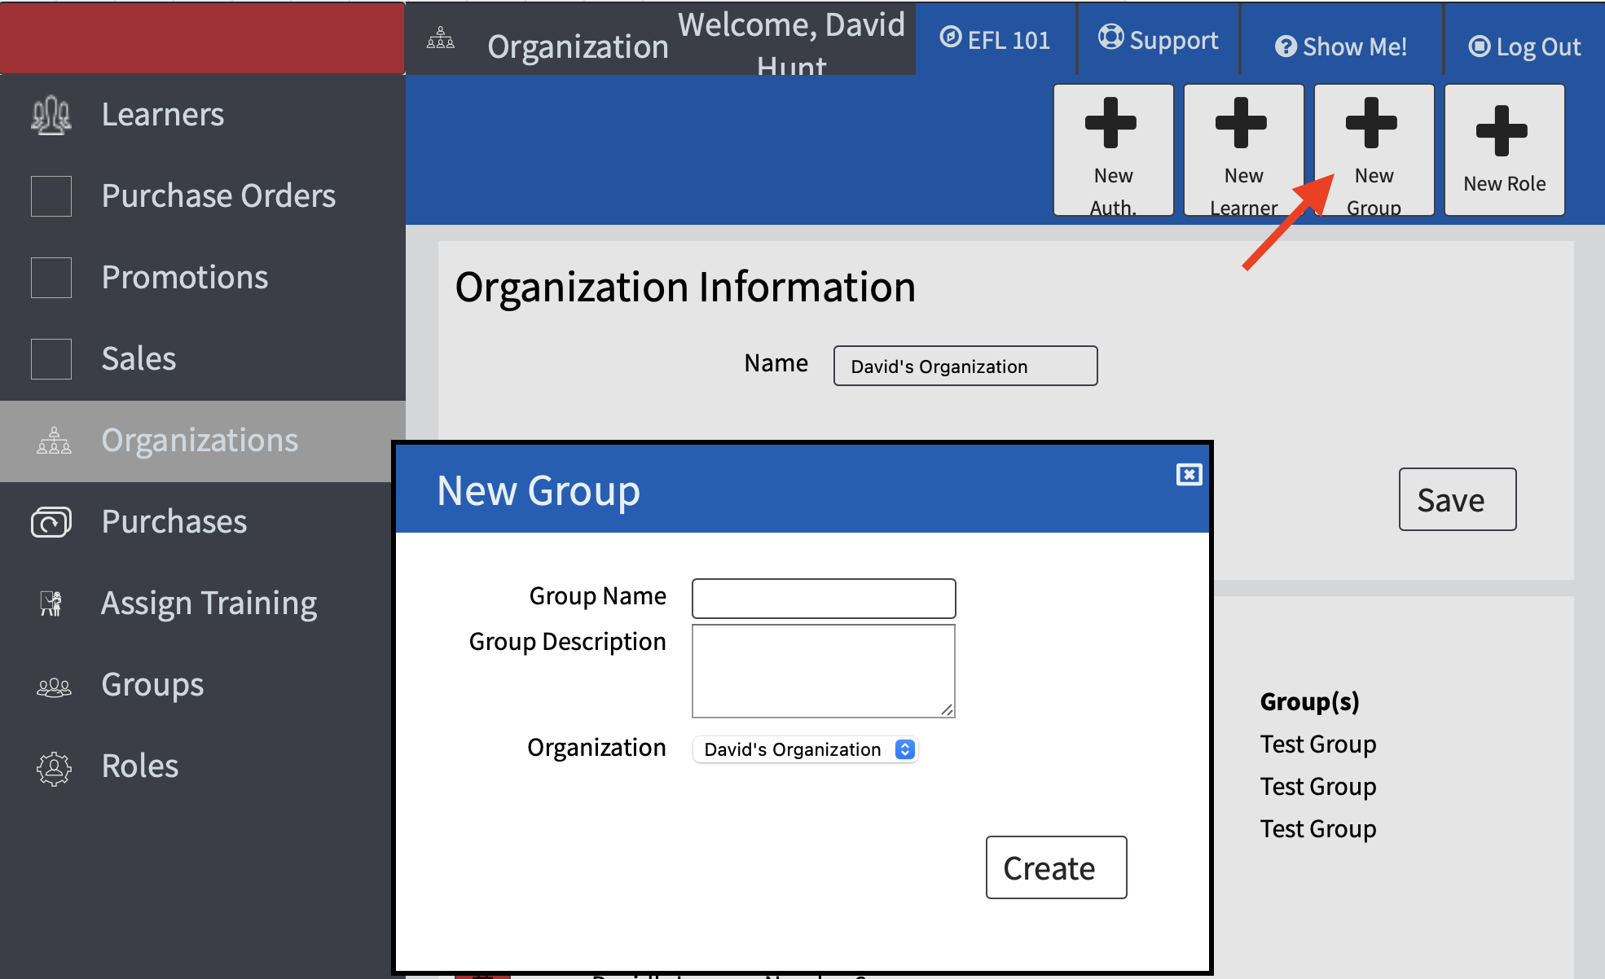Click the Assign Training sidebar icon
The image size is (1605, 979).
coord(51,602)
